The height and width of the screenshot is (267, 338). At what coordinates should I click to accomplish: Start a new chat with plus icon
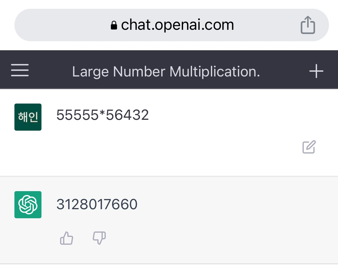point(316,71)
